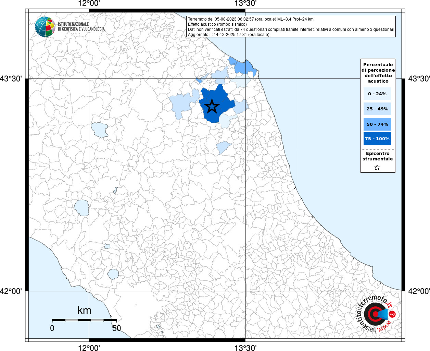Viewport: 430px width, 351px height.
Task: Click the 'Dati non verificati estratti da 74 questionari' line
Action: click(292, 29)
